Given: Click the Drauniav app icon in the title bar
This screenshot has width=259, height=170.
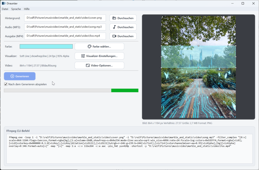Looking at the screenshot, I should click(x=3, y=3).
